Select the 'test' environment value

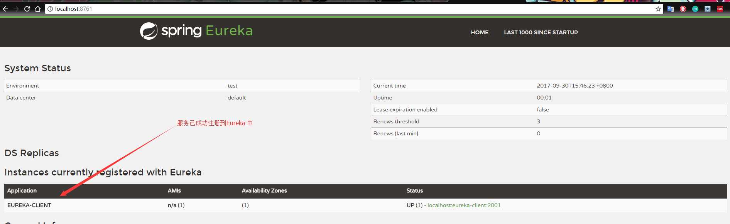pyautogui.click(x=233, y=86)
